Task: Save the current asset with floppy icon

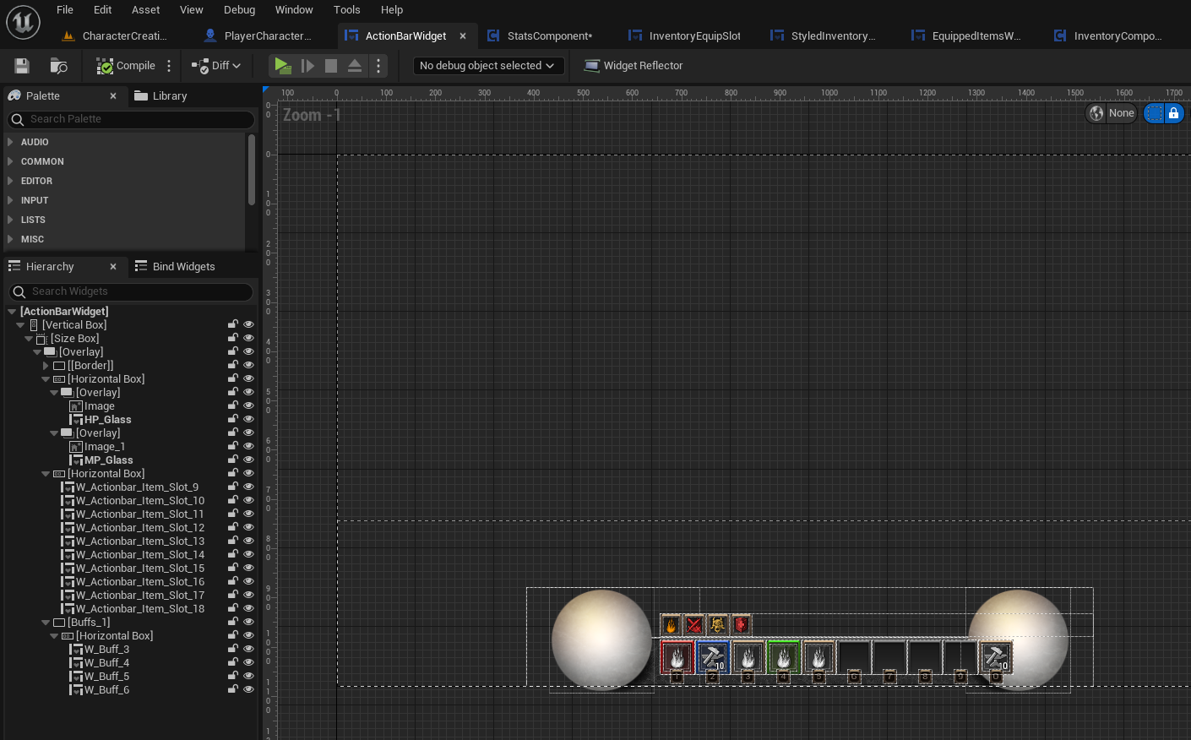Action: 22,66
